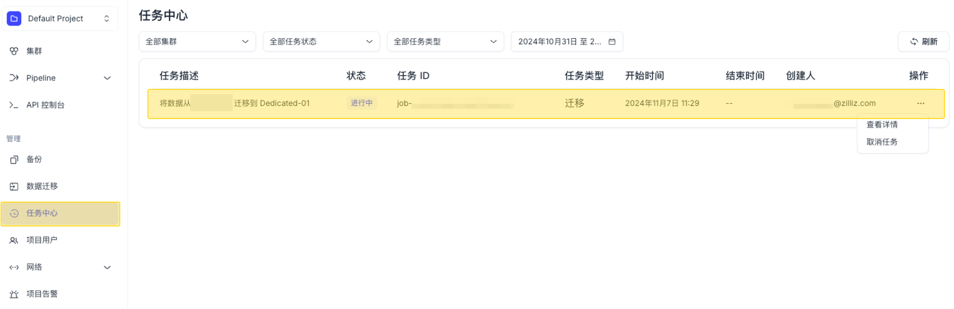Viewport: 954px width, 309px height.
Task: Expand the network (网络) section chevron
Action: pos(107,267)
